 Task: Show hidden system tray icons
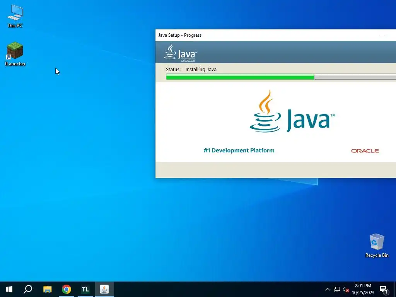point(327,289)
